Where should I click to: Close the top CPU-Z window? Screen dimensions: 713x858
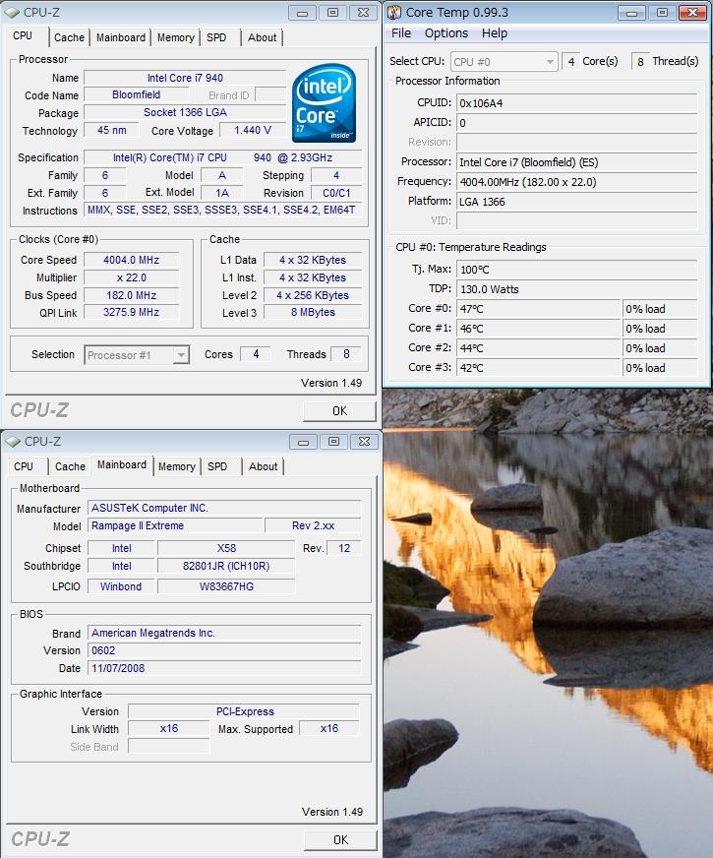pos(363,12)
